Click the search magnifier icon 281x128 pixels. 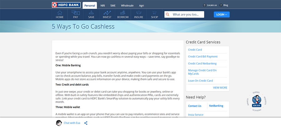click(x=168, y=14)
